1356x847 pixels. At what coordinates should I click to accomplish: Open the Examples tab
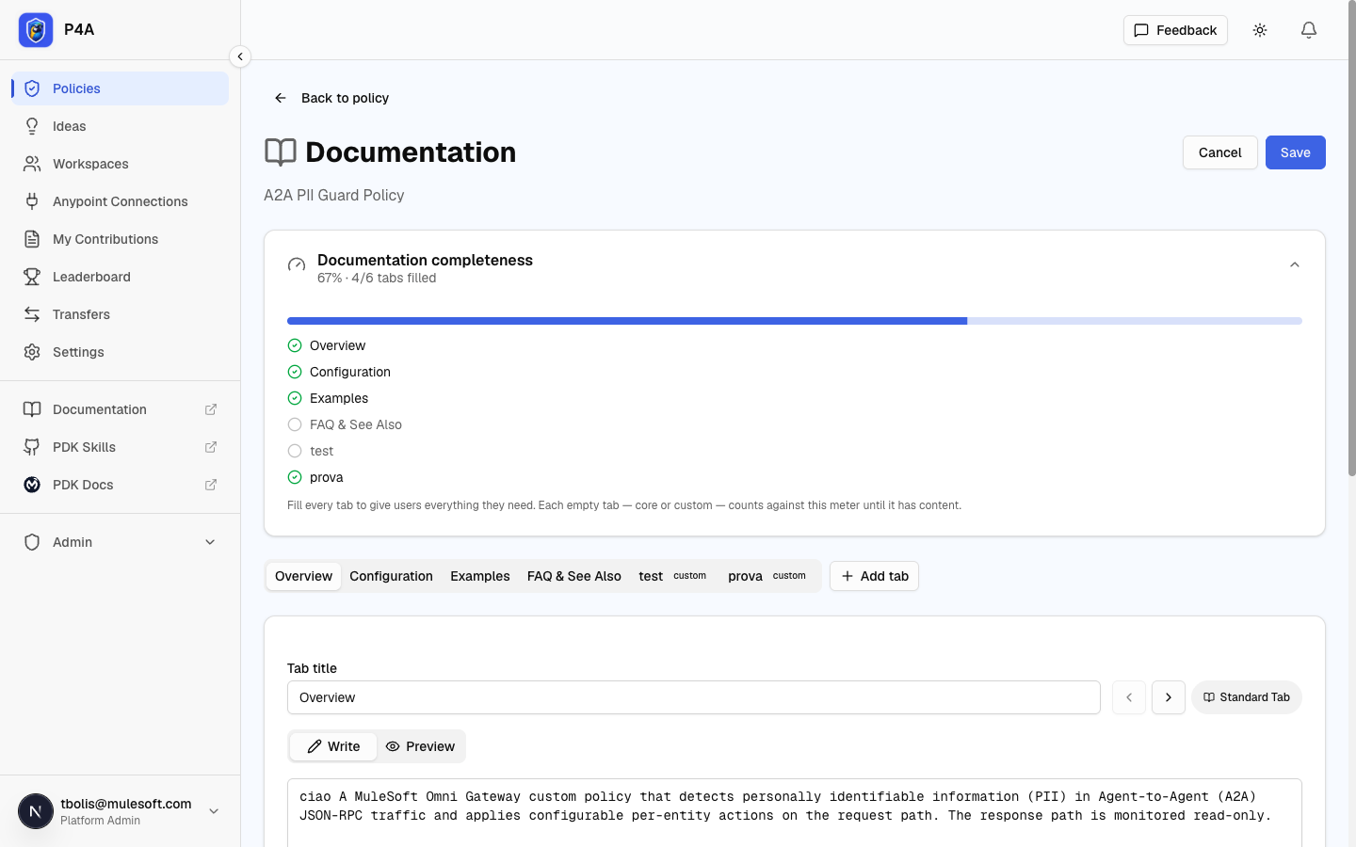(480, 576)
